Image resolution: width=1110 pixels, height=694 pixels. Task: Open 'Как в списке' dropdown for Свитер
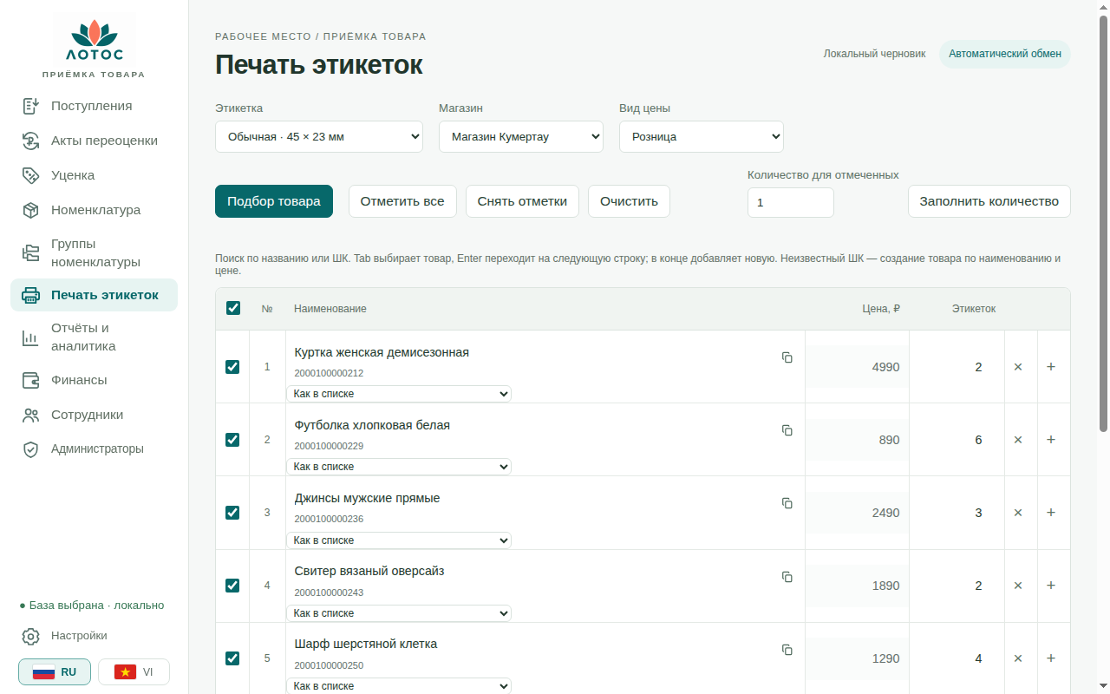click(399, 613)
